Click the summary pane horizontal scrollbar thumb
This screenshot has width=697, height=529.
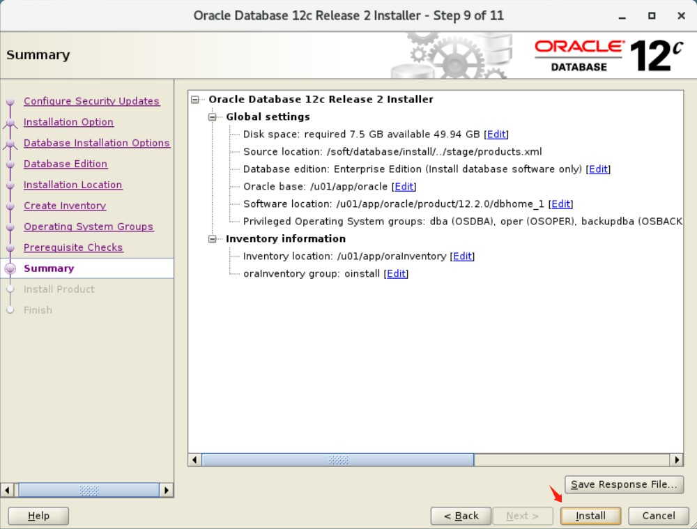338,460
